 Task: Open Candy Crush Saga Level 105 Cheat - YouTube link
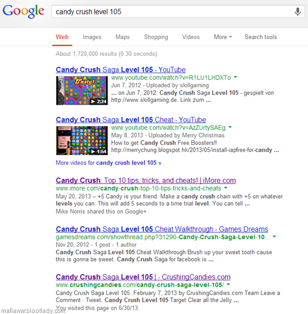tap(131, 120)
